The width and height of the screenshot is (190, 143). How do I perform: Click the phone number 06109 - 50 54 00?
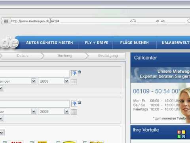tap(156, 91)
